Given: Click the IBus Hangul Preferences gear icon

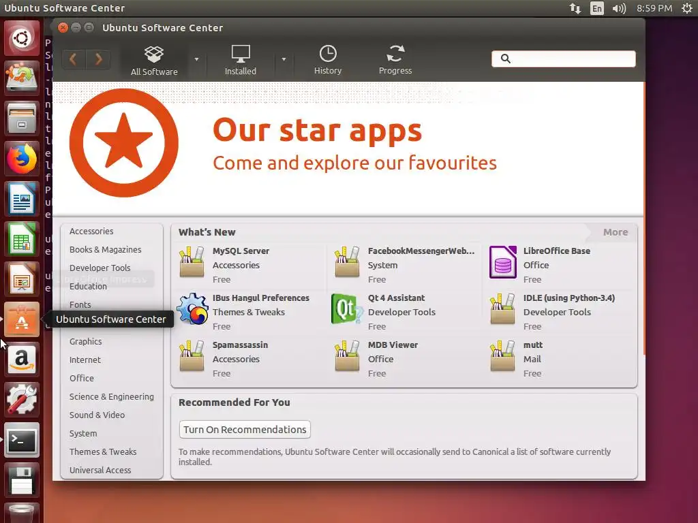Looking at the screenshot, I should pos(192,309).
